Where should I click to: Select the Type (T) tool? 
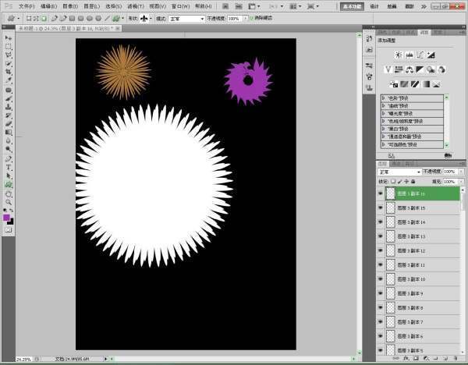coord(9,167)
